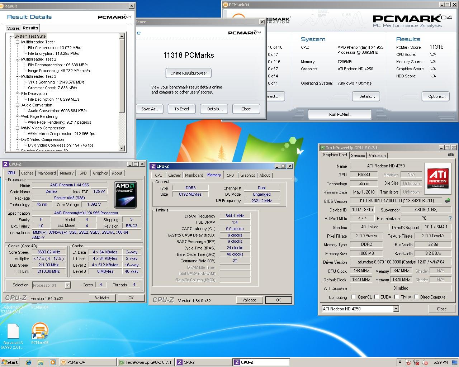Click Close button in GPU-Z
459x367 pixels.
(x=442, y=309)
